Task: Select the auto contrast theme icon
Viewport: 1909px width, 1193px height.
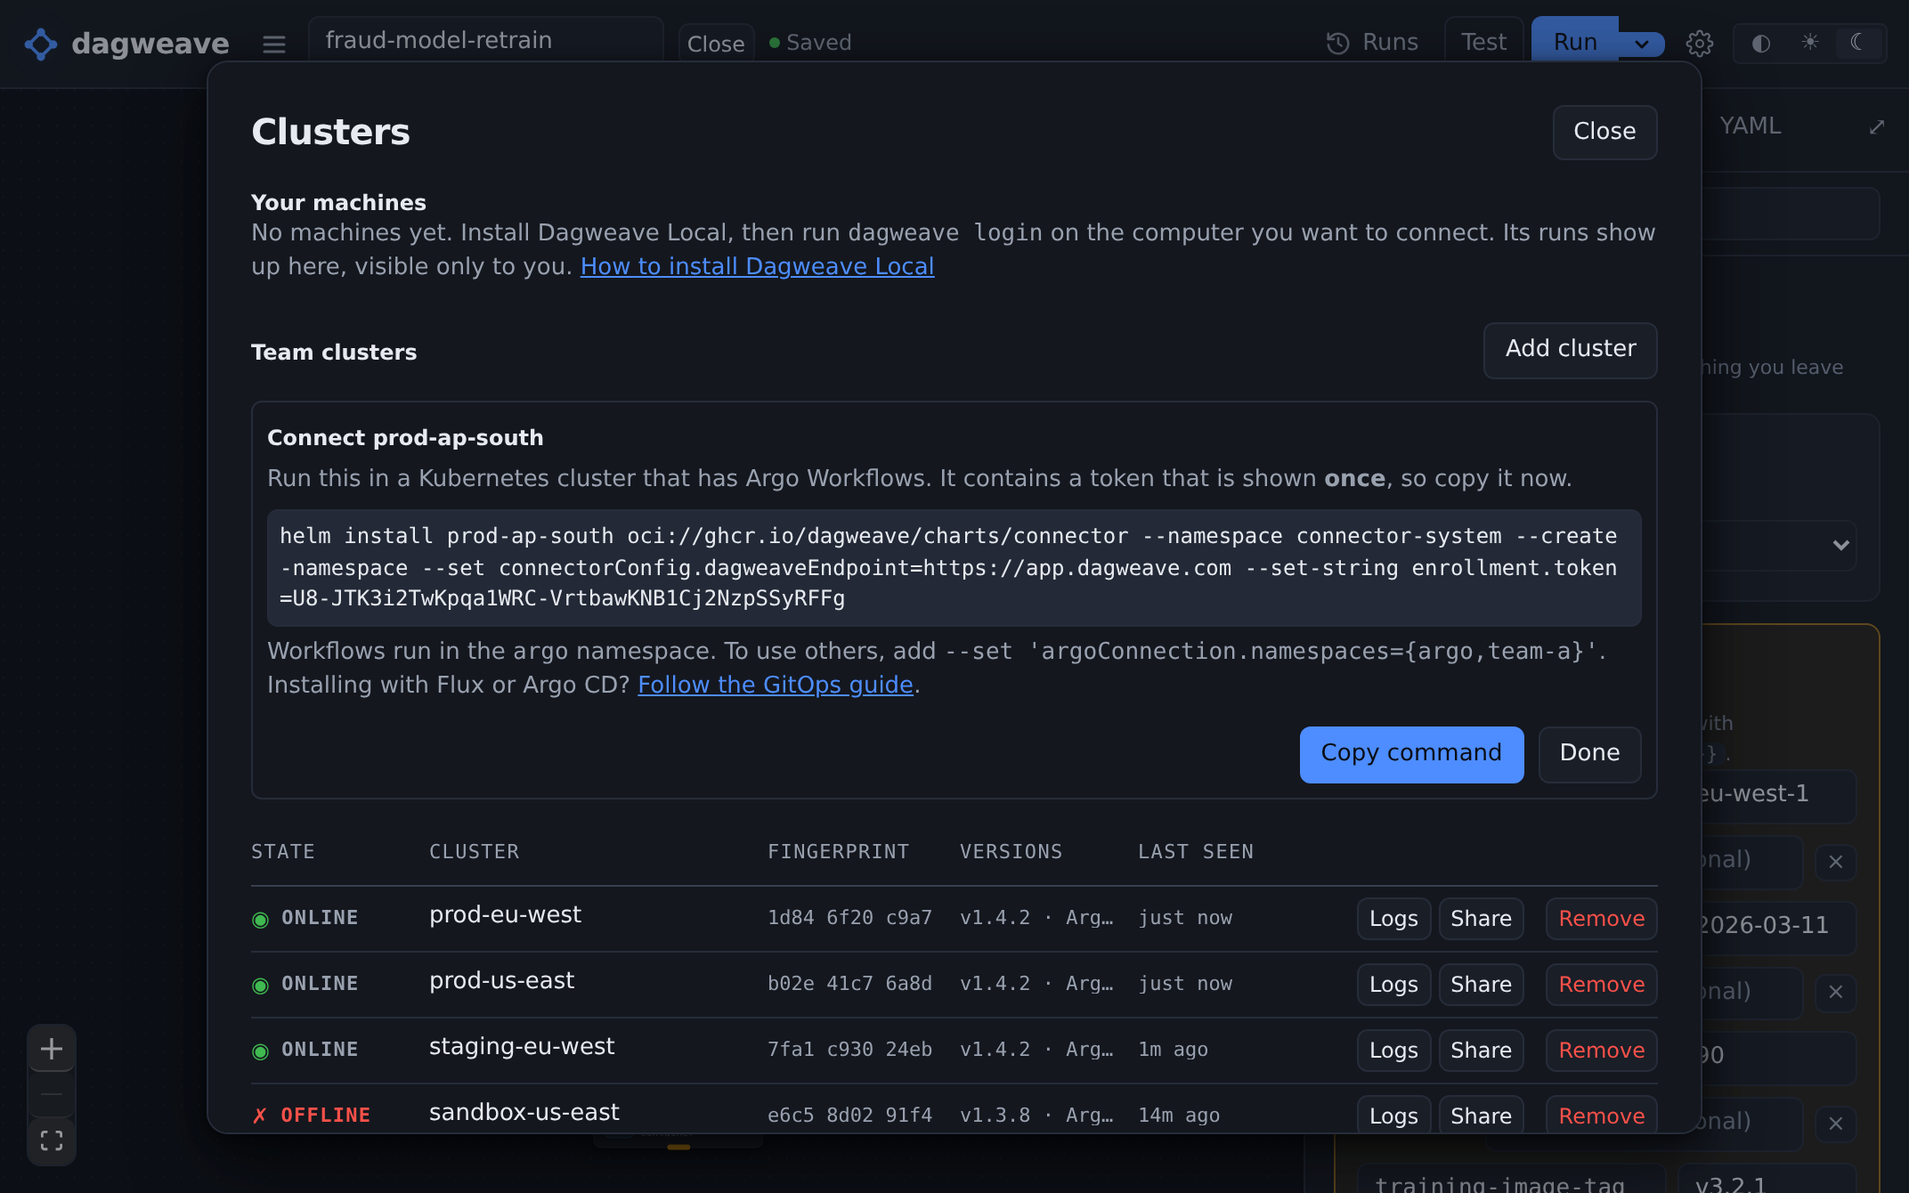Action: pos(1760,44)
